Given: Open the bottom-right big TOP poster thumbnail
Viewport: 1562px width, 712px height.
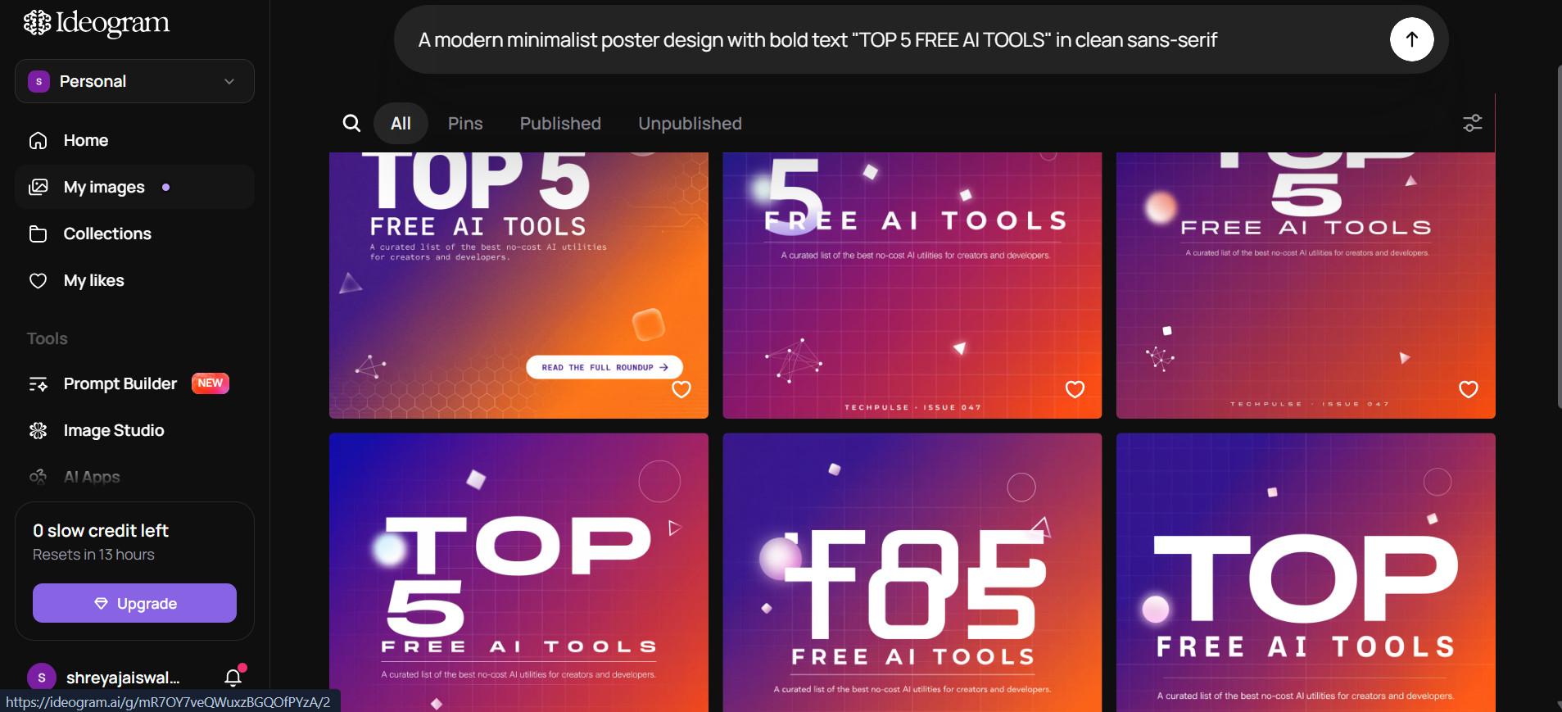Looking at the screenshot, I should tap(1306, 573).
